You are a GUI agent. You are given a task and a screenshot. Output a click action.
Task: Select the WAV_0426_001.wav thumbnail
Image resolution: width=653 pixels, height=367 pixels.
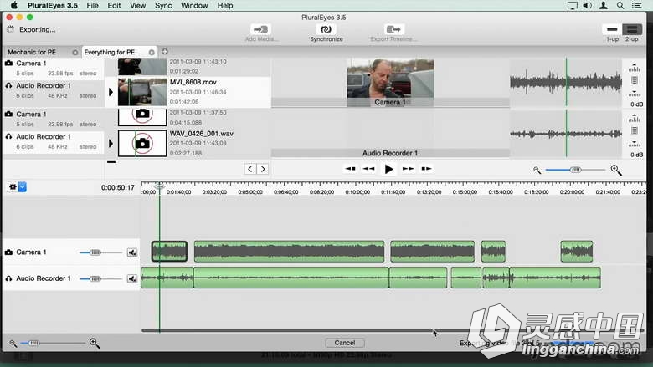click(142, 144)
